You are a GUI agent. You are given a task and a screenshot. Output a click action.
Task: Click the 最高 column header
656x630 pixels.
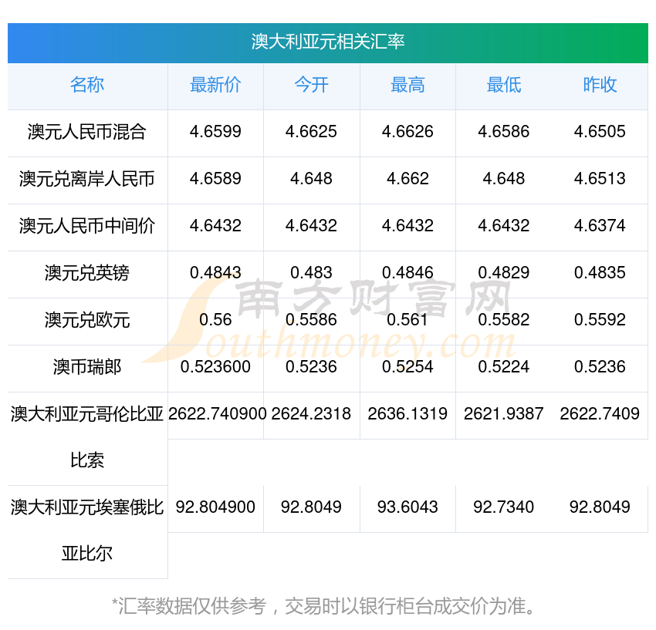click(x=407, y=85)
